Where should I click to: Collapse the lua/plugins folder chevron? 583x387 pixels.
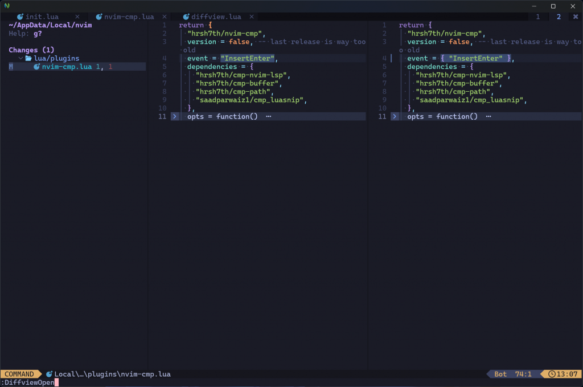pos(20,58)
